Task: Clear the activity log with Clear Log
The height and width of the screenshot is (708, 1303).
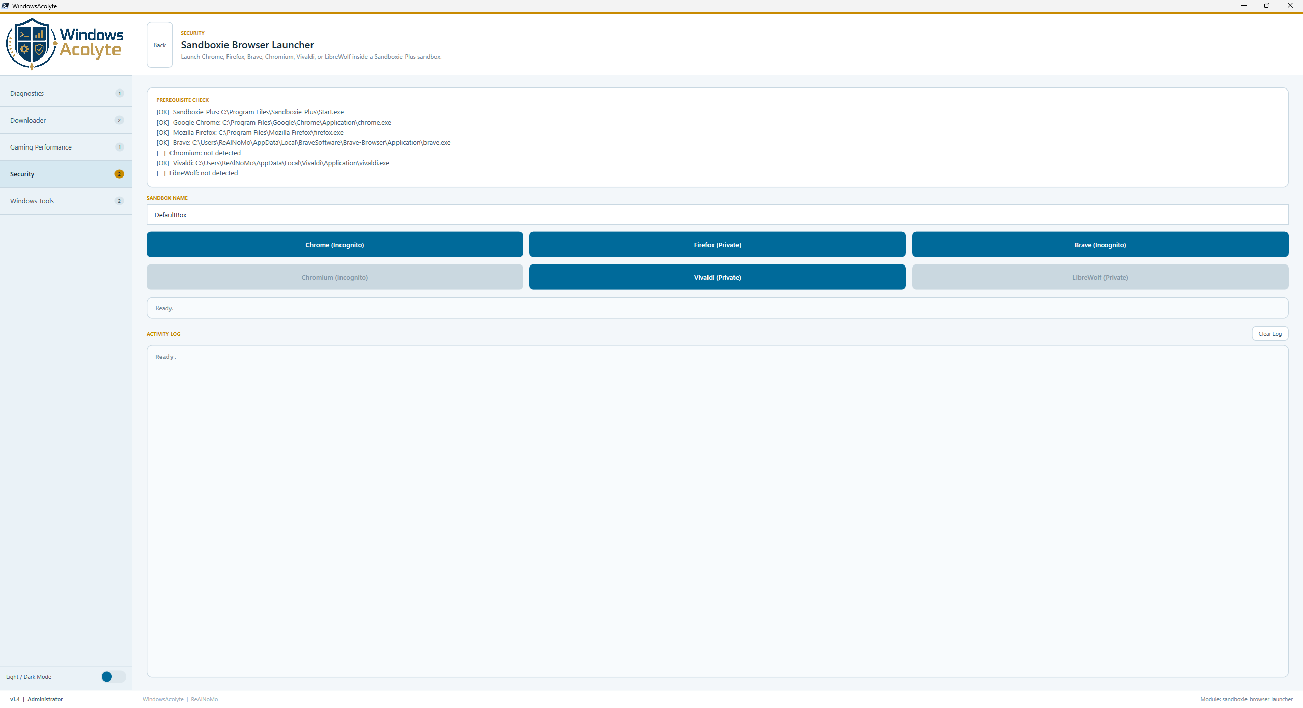Action: pos(1270,334)
